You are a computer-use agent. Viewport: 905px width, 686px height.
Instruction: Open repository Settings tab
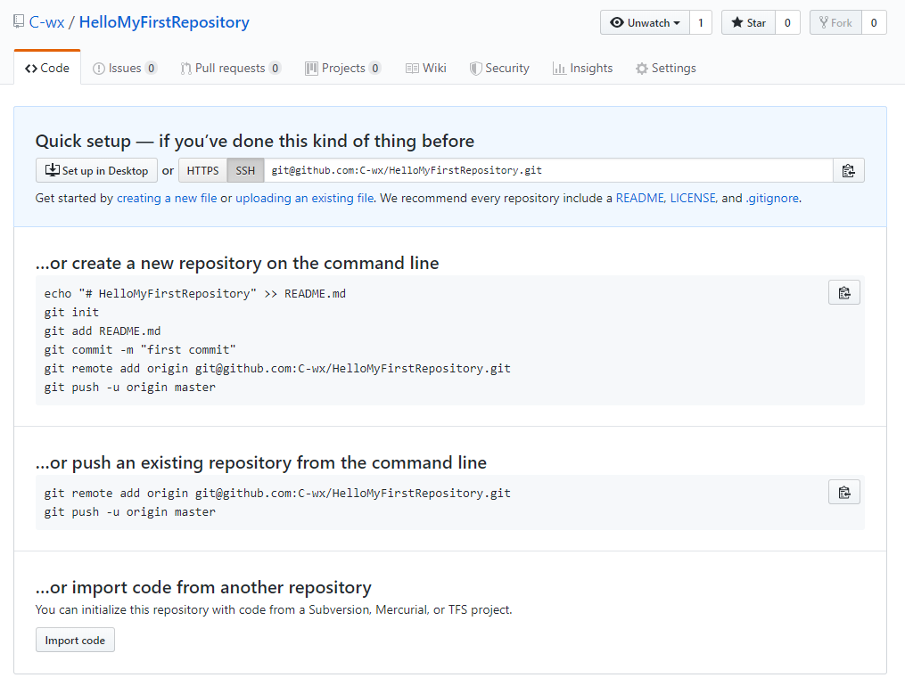666,68
